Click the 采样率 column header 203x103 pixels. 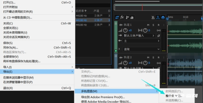pyautogui.click(x=81, y=11)
